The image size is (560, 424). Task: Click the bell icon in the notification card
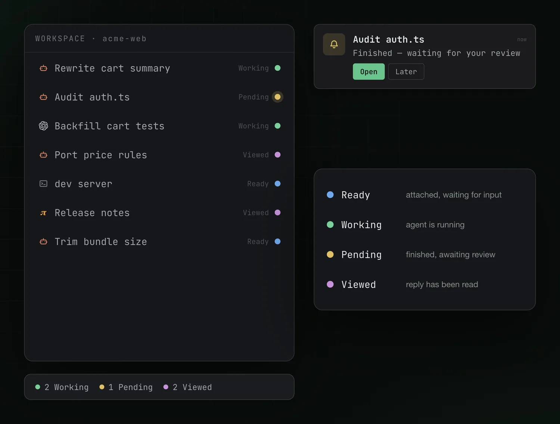[x=334, y=44]
